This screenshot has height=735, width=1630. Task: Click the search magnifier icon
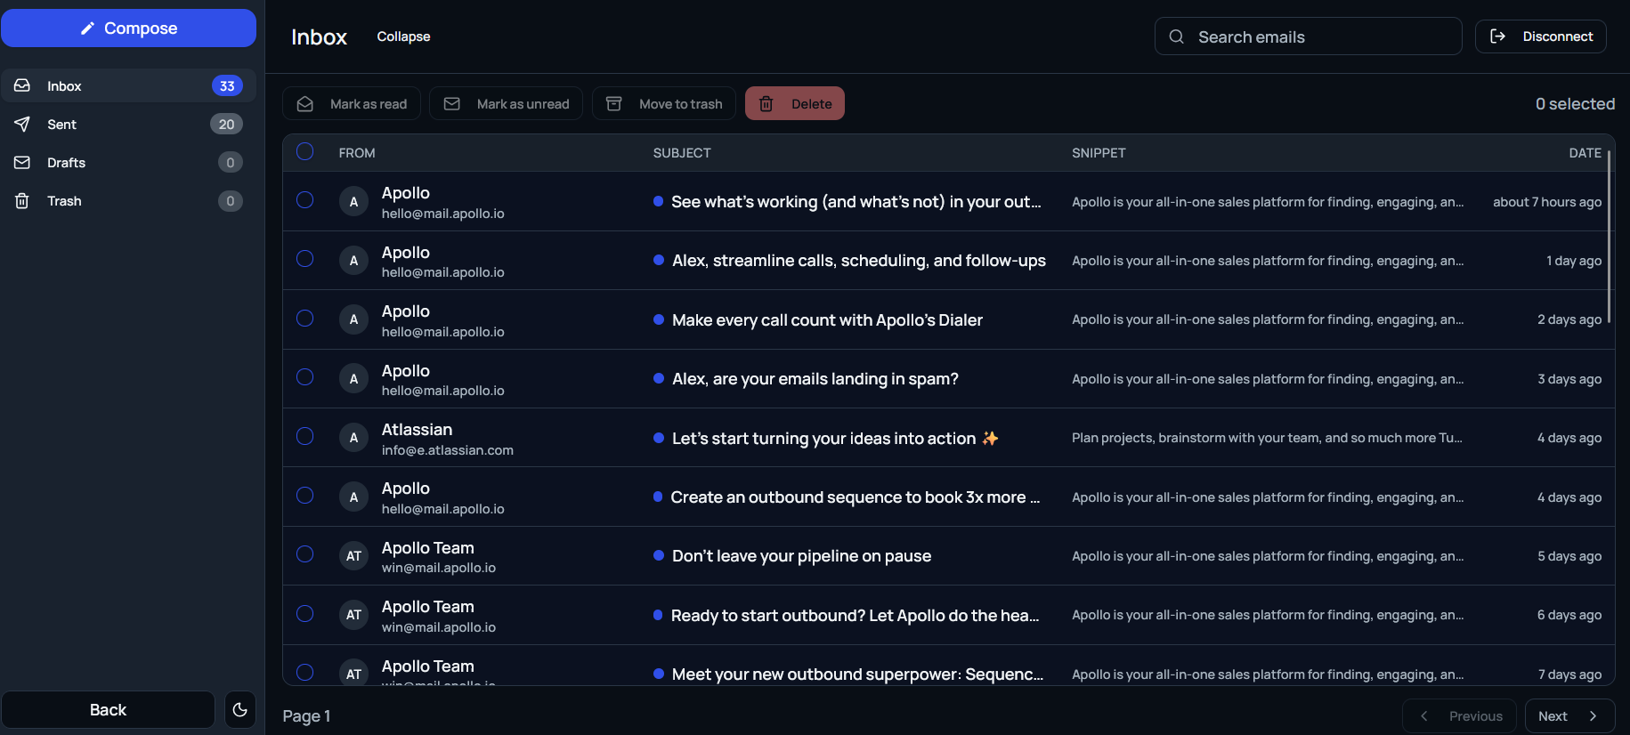[x=1176, y=36]
